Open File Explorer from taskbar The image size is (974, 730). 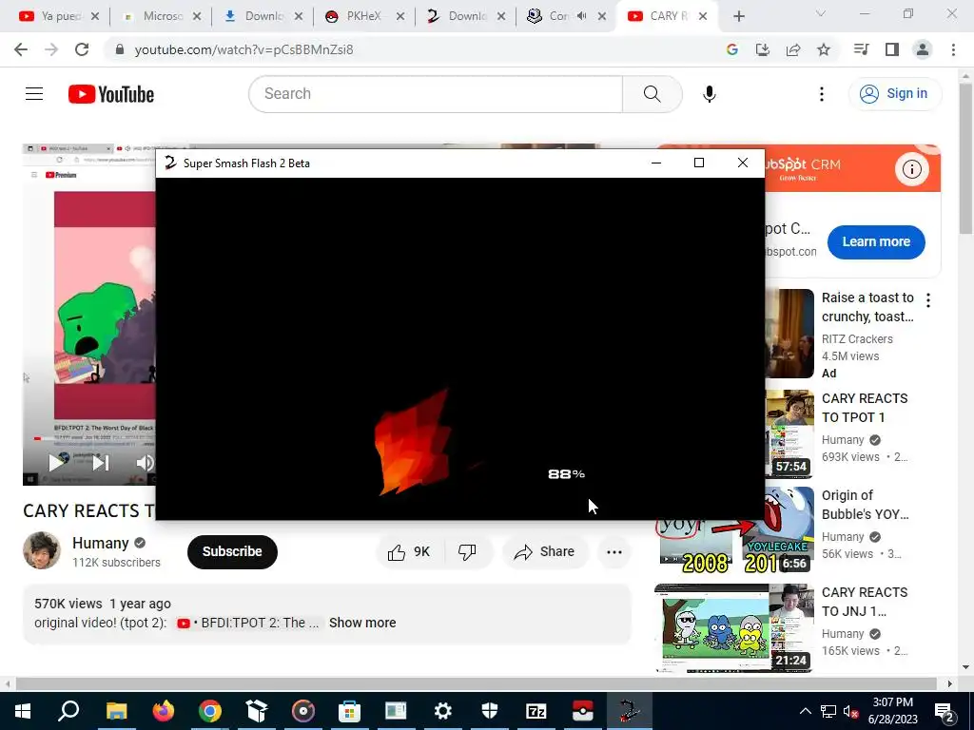point(116,711)
